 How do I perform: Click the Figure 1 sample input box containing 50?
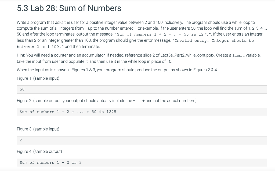click(x=142, y=90)
